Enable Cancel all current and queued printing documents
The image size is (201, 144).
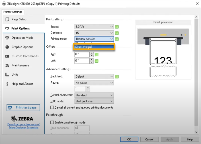(x=52, y=107)
